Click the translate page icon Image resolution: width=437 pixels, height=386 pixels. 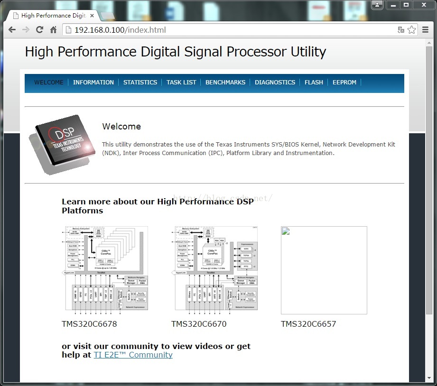[x=401, y=30]
